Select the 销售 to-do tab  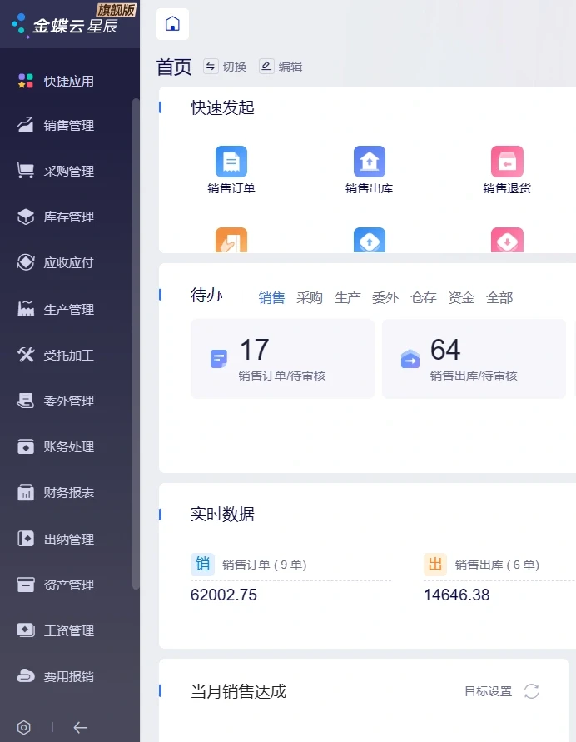pos(271,297)
